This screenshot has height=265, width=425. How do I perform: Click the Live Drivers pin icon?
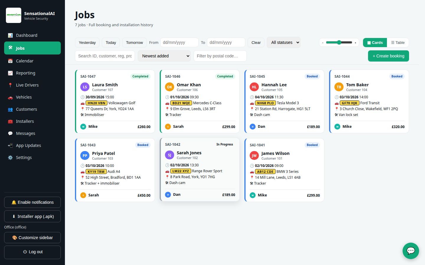pyautogui.click(x=10, y=85)
